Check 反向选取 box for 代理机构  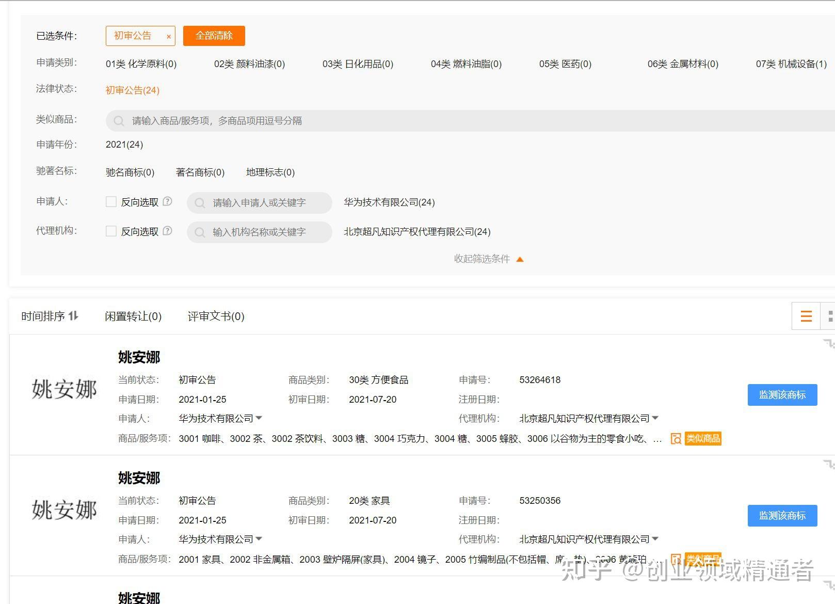coord(111,231)
